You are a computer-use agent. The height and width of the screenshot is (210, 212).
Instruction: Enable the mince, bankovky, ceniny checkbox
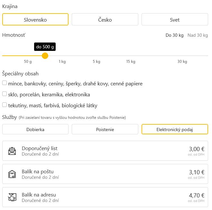tap(5, 83)
